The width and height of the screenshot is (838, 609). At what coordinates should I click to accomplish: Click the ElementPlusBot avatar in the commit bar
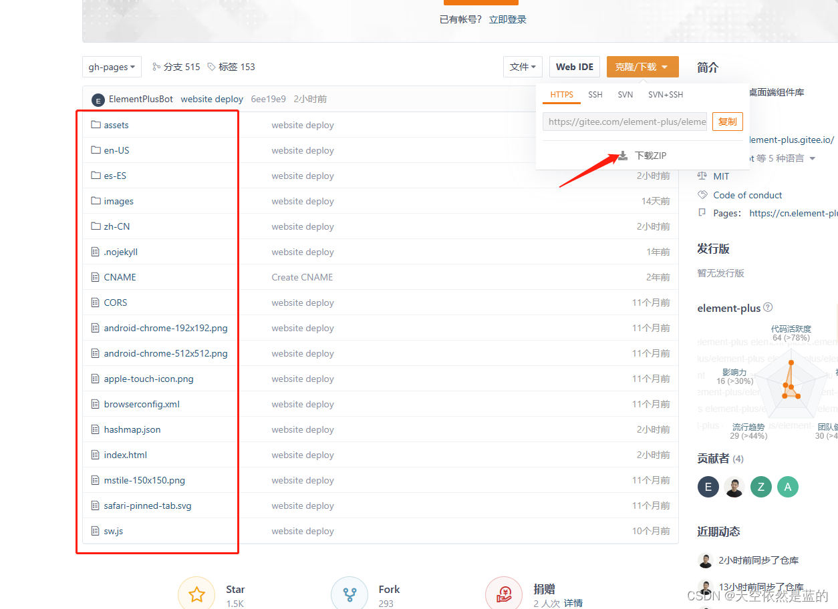98,99
